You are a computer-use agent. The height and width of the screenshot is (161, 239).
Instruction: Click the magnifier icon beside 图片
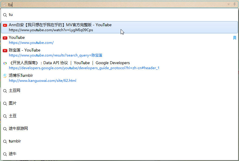tap(5, 104)
